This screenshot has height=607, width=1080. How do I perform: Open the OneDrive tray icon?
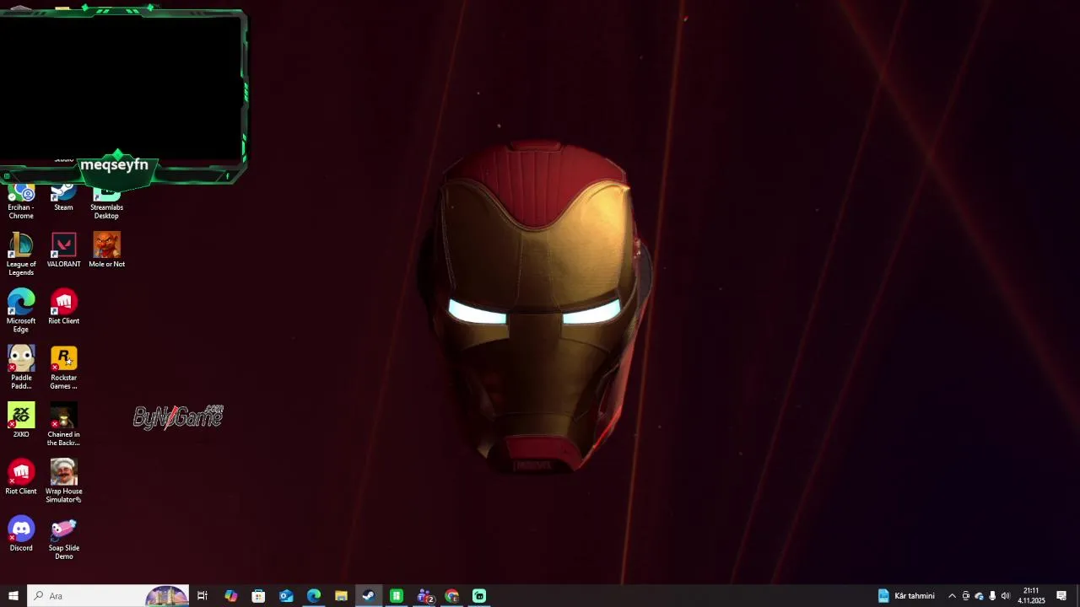point(979,596)
